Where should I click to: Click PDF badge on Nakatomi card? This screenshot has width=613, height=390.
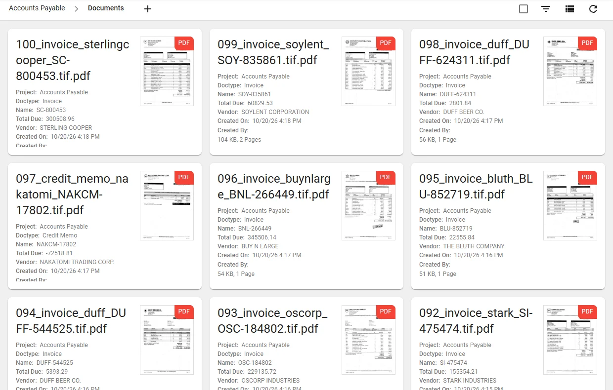184,178
